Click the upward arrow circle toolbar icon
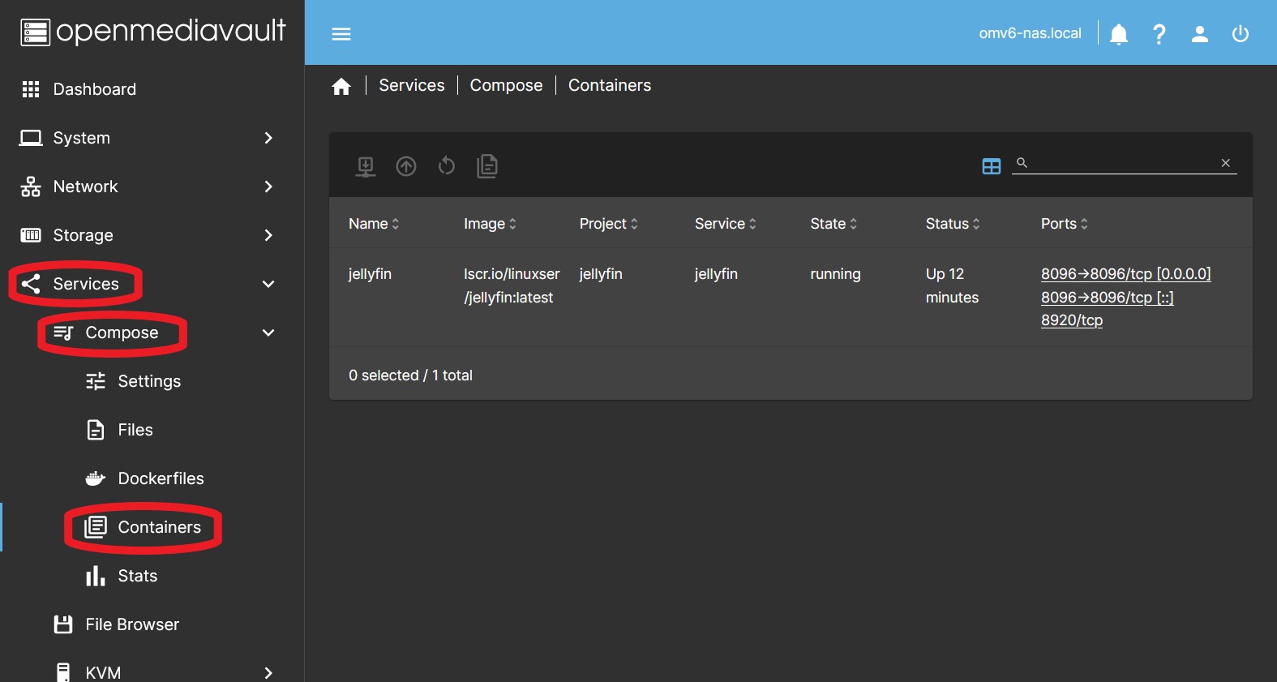 [406, 166]
